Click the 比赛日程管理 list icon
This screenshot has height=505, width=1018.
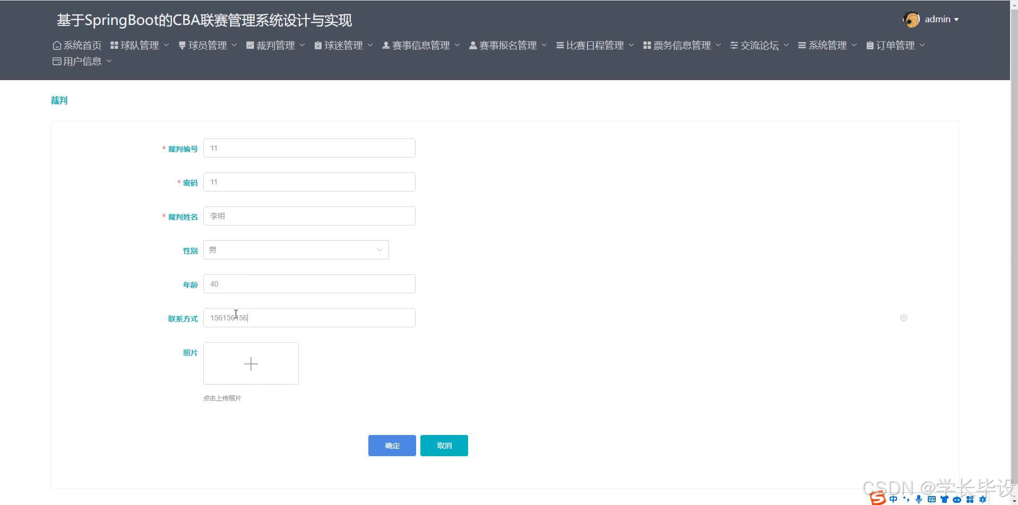click(x=560, y=46)
